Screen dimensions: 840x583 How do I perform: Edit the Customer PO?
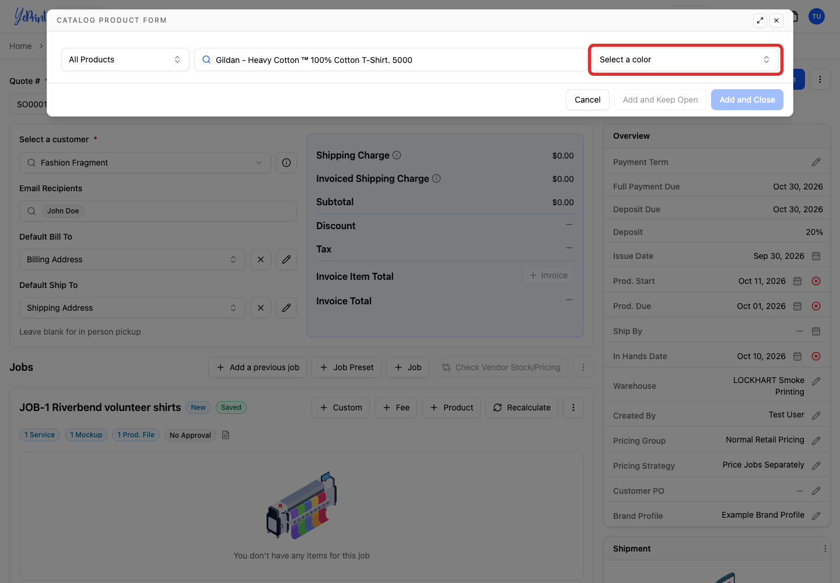816,491
